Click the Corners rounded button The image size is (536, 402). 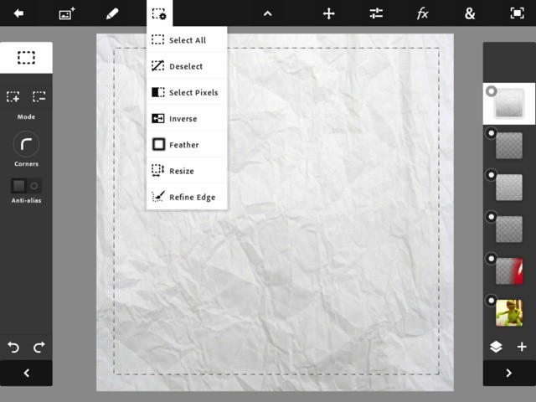pos(26,144)
